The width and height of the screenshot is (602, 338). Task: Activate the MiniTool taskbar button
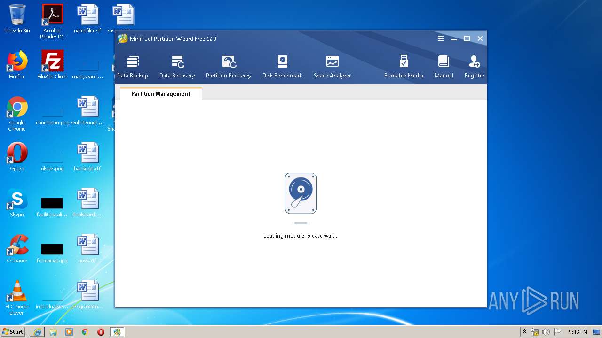pos(117,332)
